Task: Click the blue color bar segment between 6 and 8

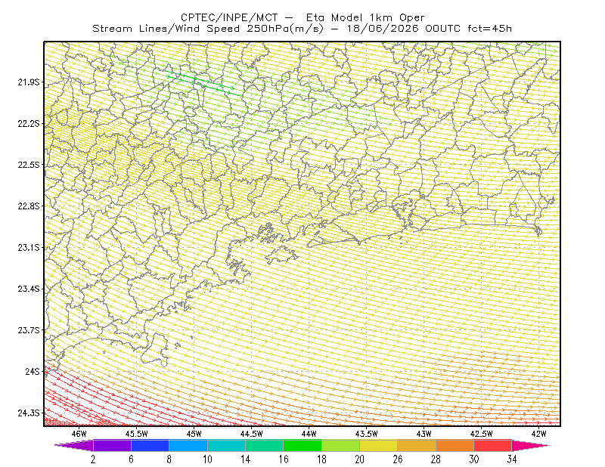Action: pyautogui.click(x=150, y=445)
